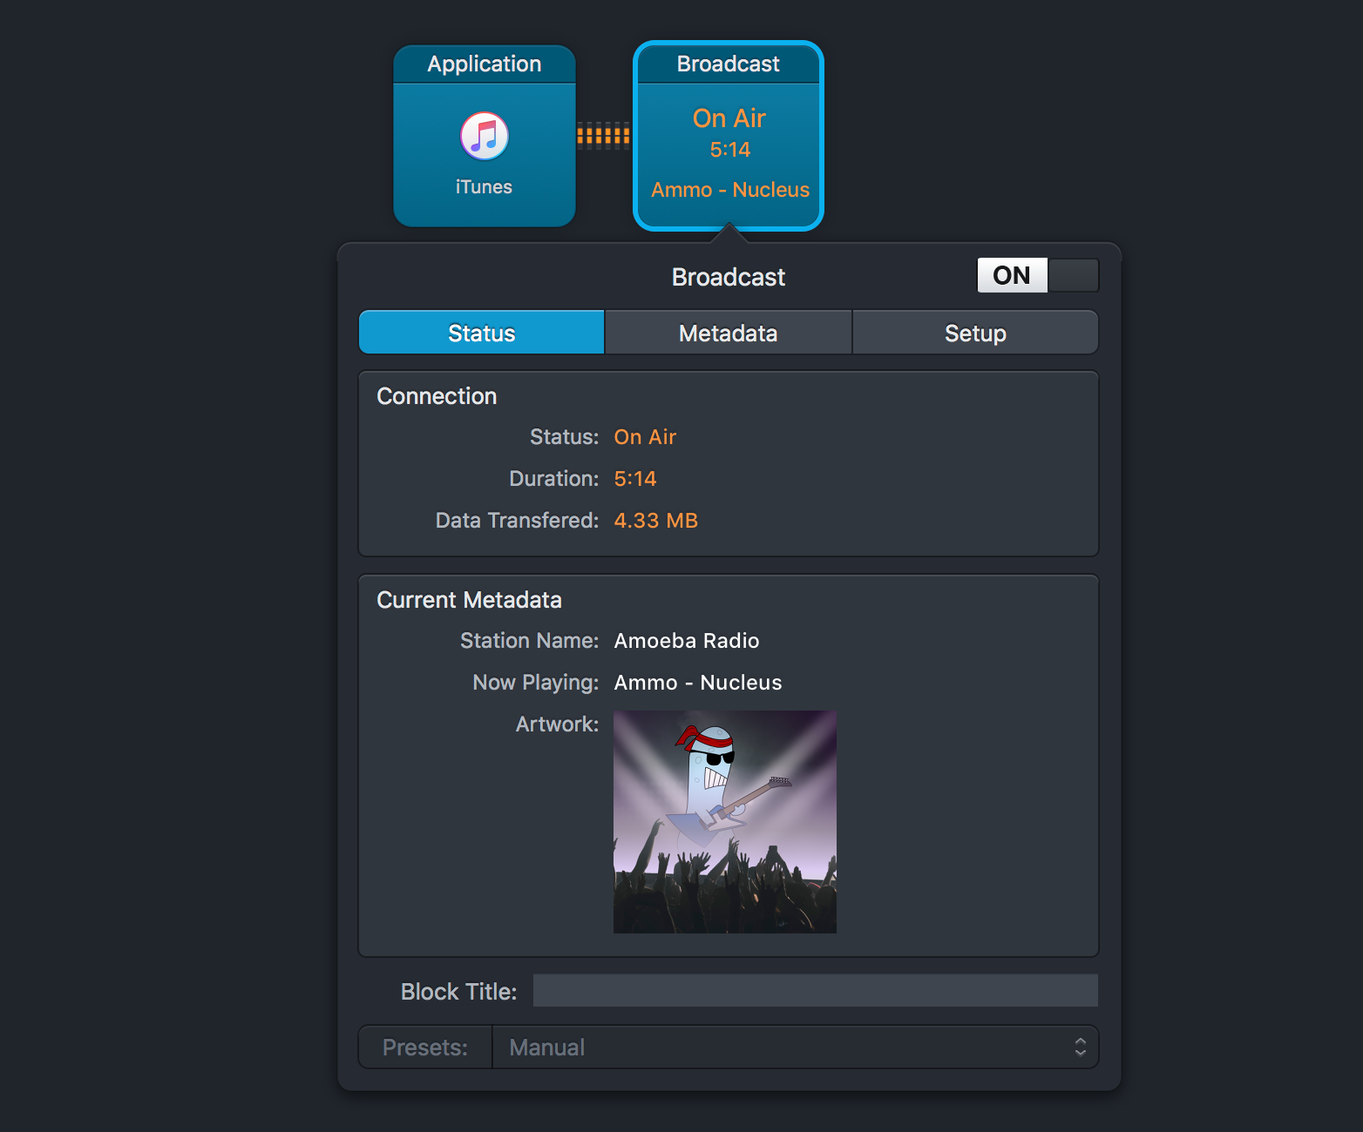
Task: Click the artwork thumbnail image
Action: coord(725,822)
